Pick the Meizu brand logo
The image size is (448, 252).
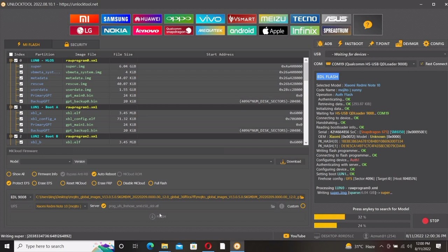273,19
